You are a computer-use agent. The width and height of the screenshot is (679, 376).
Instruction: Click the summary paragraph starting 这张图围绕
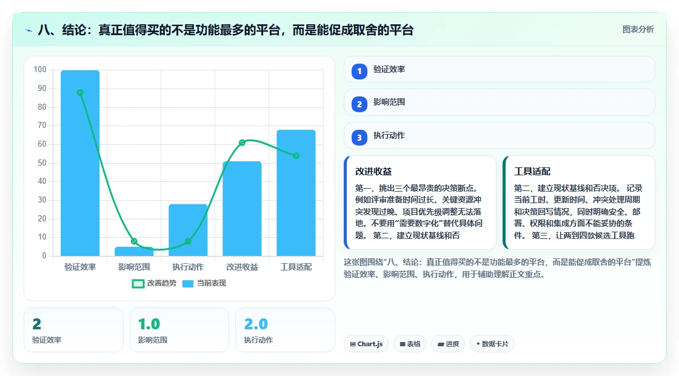pos(497,268)
